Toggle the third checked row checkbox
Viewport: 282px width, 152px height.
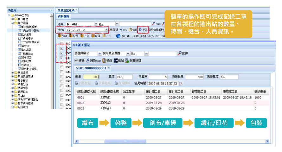click(x=62, y=58)
